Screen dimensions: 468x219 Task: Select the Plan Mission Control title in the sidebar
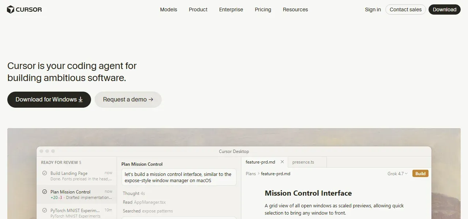(71, 192)
